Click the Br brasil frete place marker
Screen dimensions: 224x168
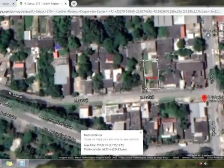pyautogui.click(x=208, y=36)
